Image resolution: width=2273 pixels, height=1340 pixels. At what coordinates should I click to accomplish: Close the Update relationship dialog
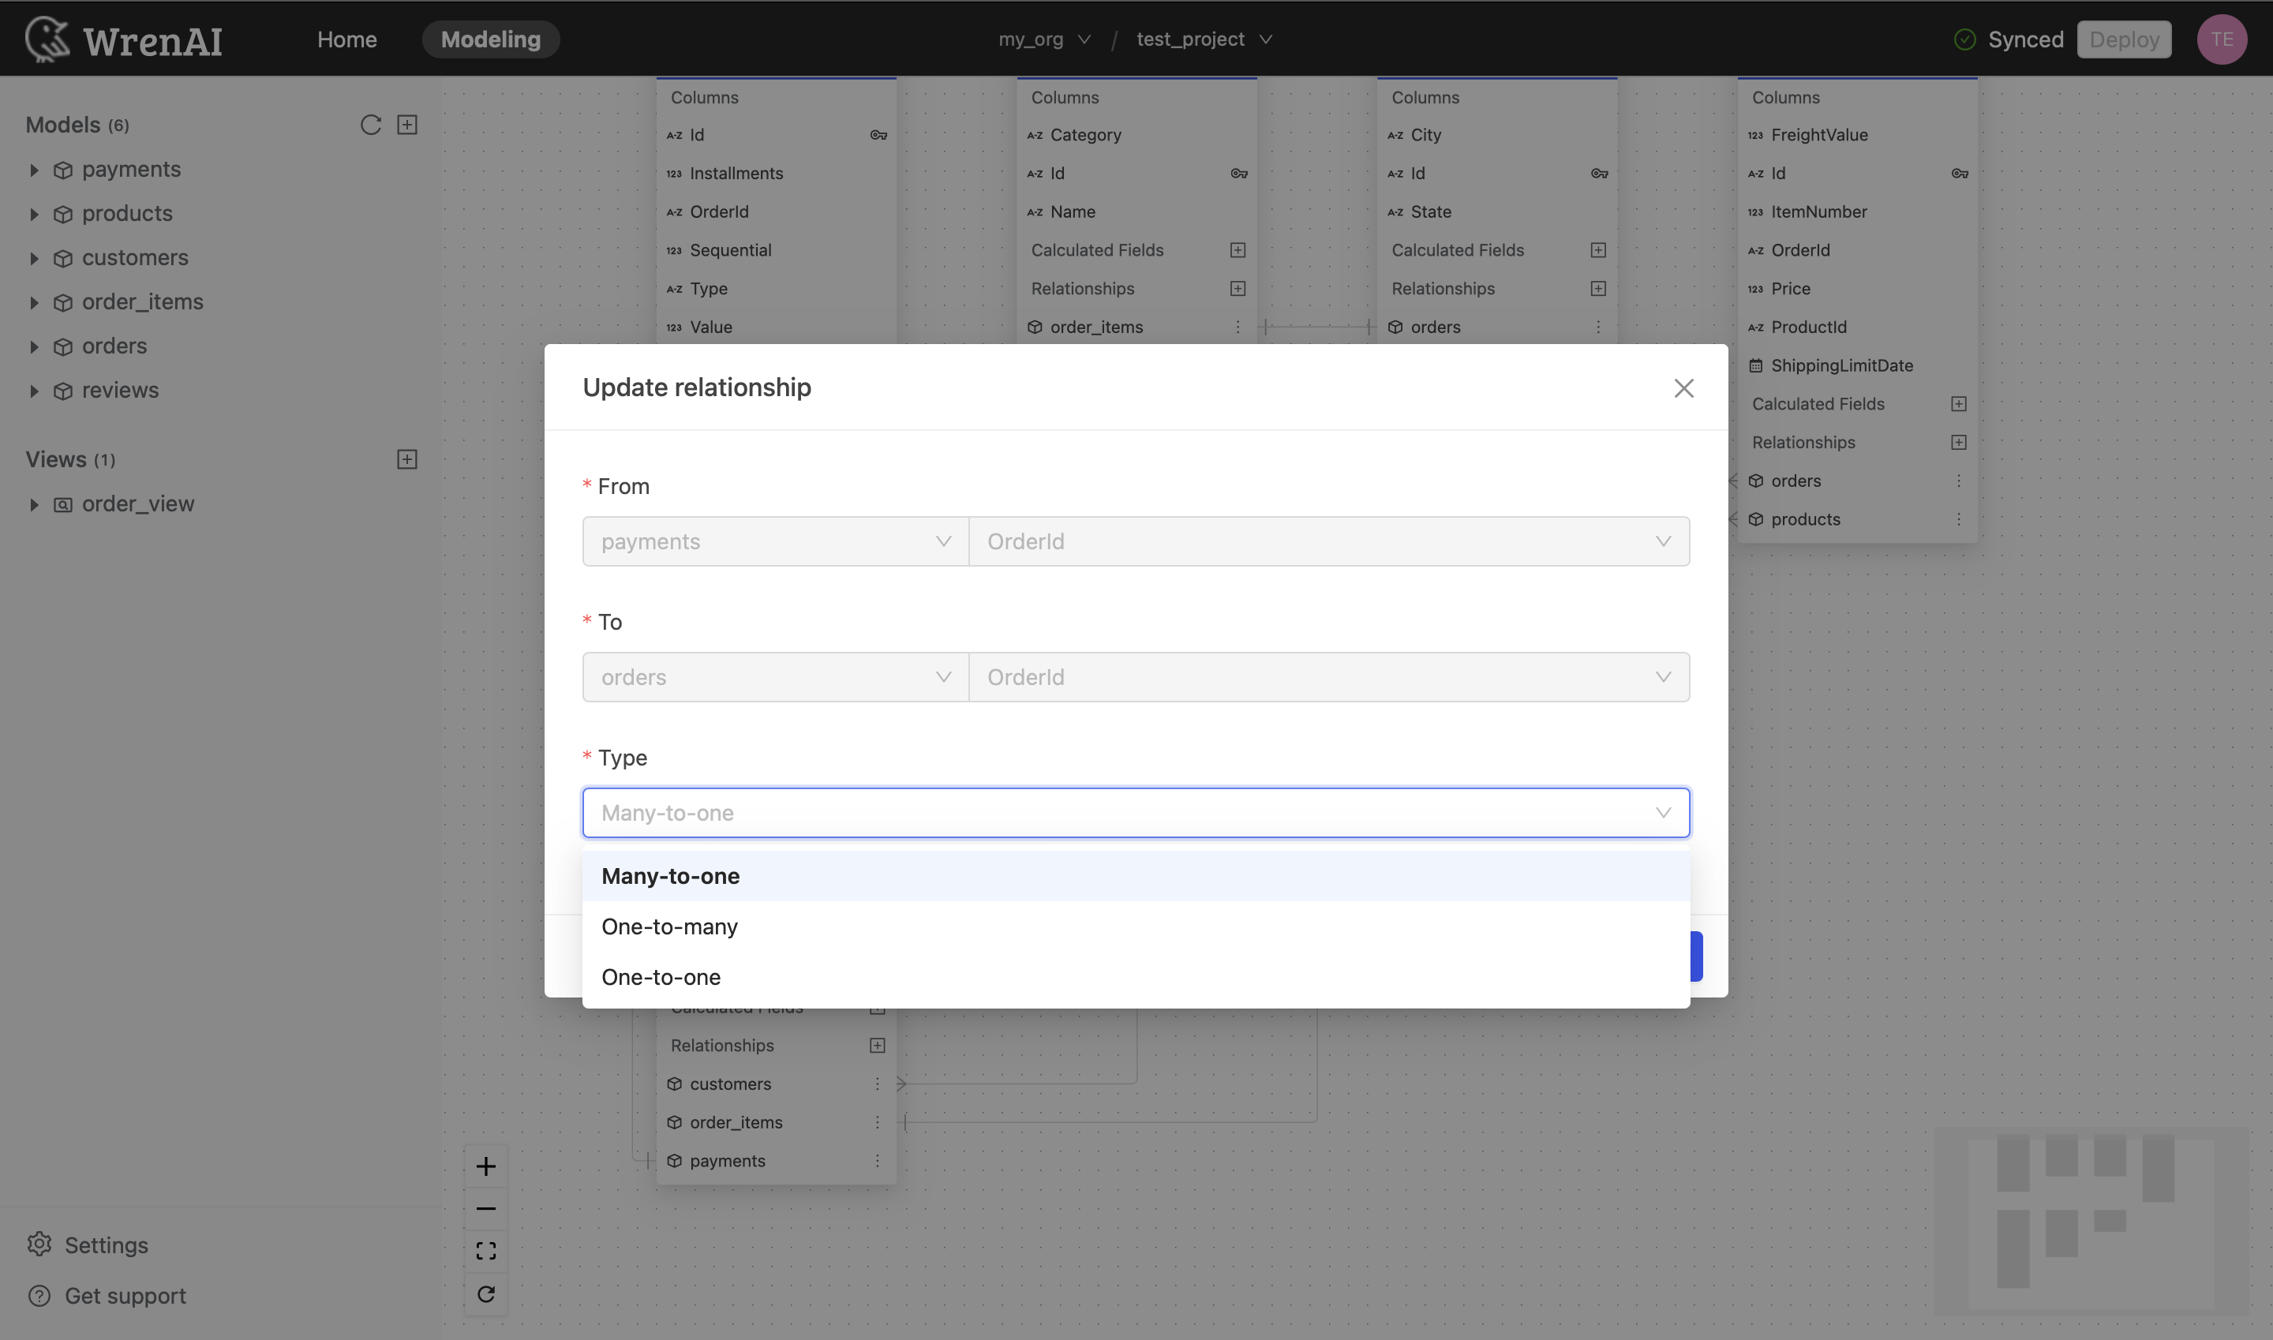(1683, 388)
